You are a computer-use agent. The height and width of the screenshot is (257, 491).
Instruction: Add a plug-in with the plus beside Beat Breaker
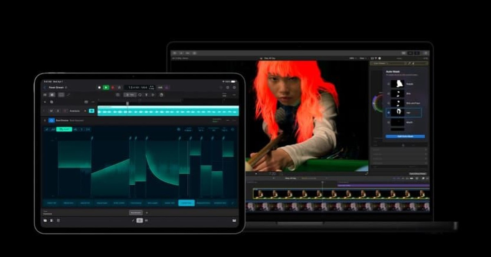click(147, 213)
